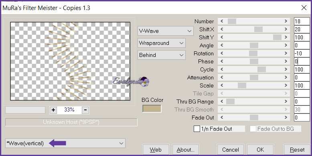Click the Cycle slider left arrow
Screen dimensions: 312x156
[222, 69]
